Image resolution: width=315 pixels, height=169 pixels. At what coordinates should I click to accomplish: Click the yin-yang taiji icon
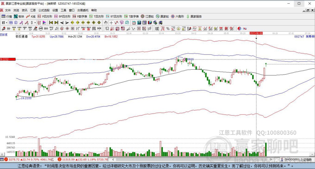(x=239, y=29)
